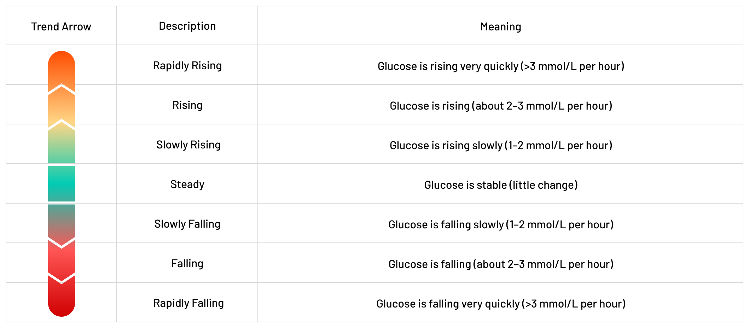Select the Rapidly Rising description text
The height and width of the screenshot is (328, 749).
point(187,66)
